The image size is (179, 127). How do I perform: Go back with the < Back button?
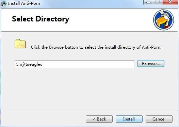point(99,119)
